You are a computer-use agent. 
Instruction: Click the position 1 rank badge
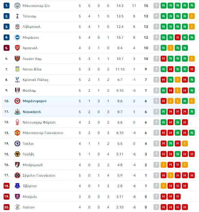(x=7, y=6)
